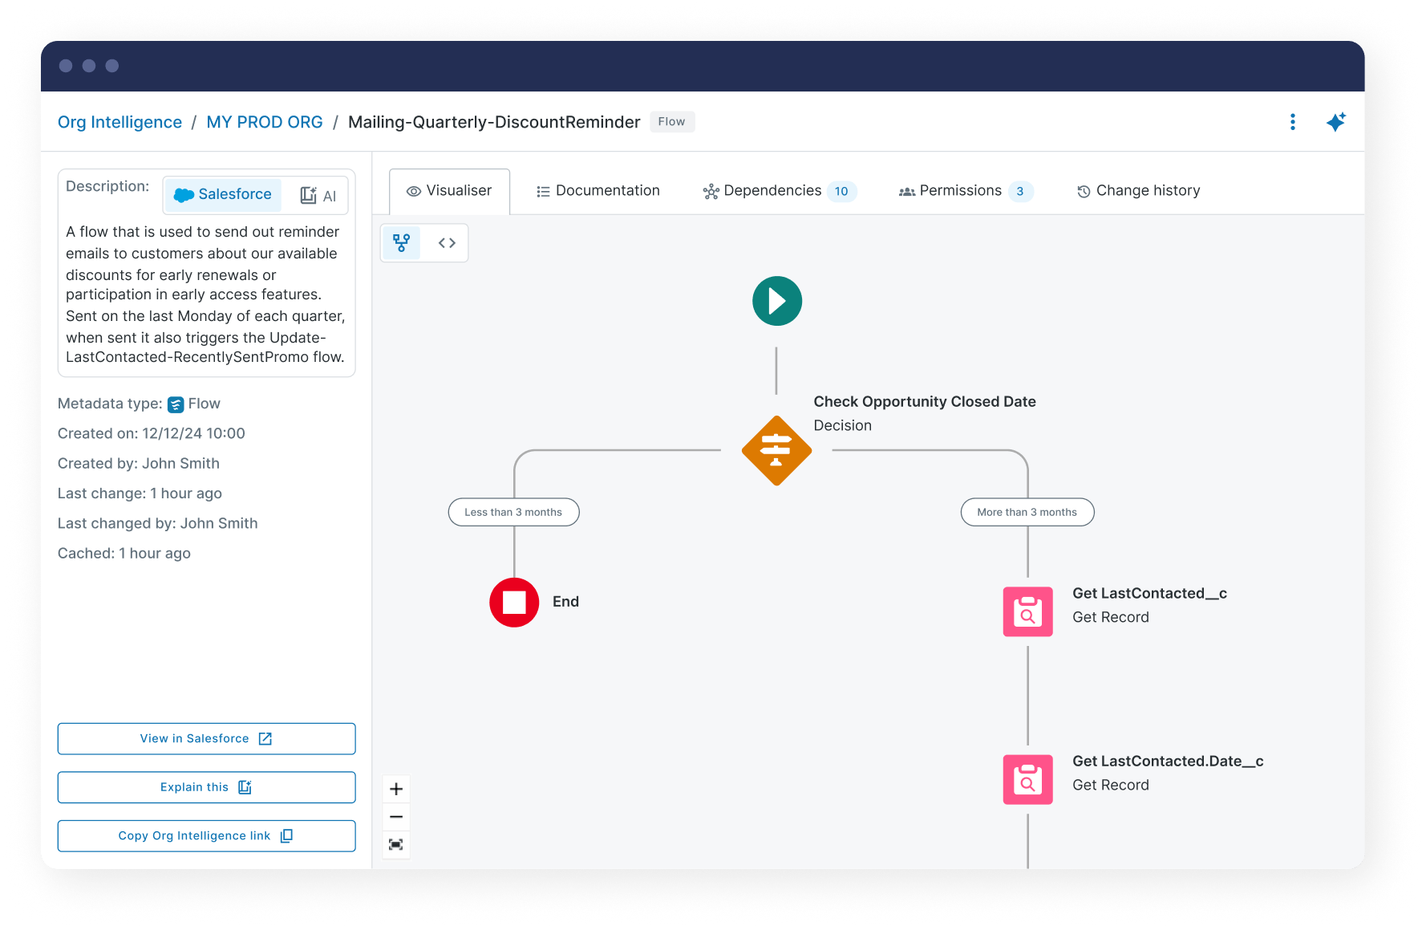The width and height of the screenshot is (1422, 926).
Task: Zoom in with the plus button
Action: pyautogui.click(x=396, y=789)
